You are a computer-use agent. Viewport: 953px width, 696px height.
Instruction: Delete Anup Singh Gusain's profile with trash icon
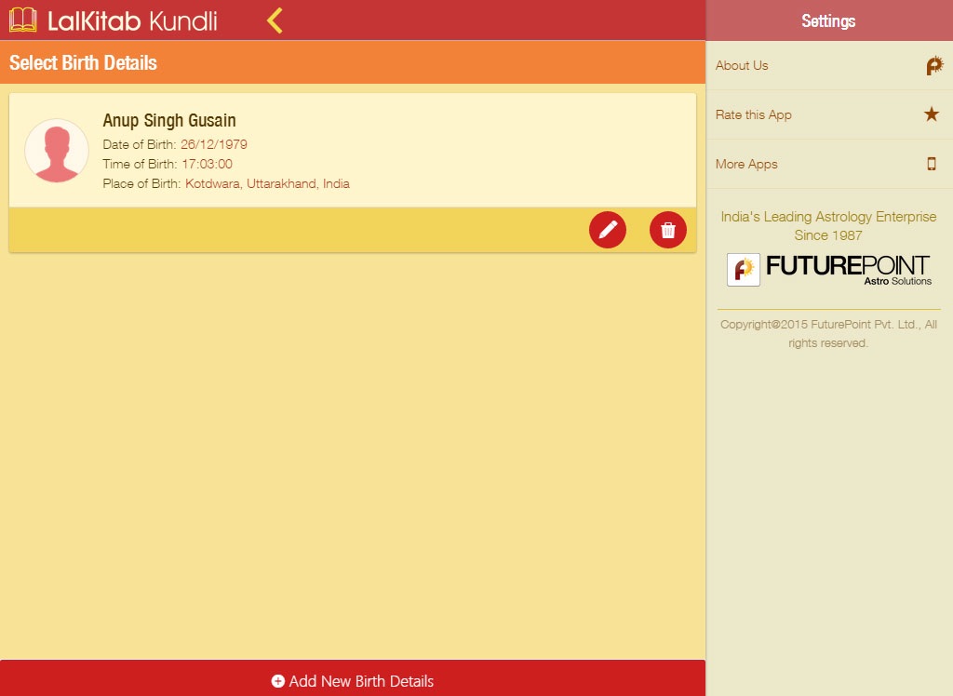[668, 230]
